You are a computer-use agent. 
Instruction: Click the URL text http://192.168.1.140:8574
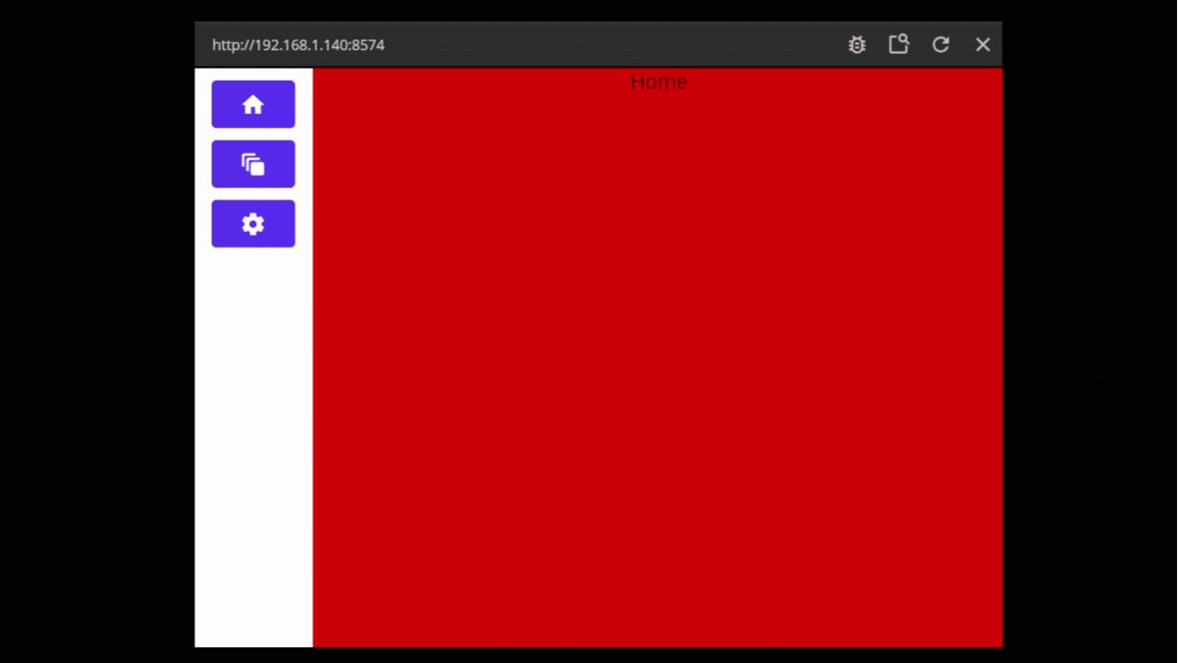pos(298,45)
